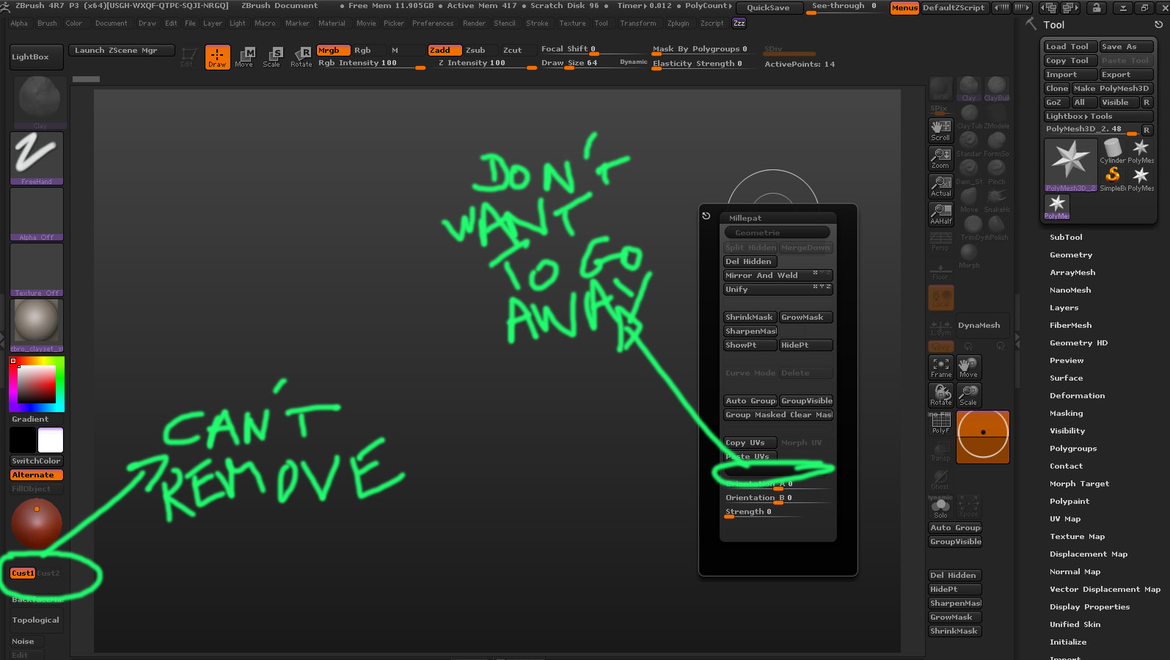This screenshot has height=660, width=1170.
Task: Click the right shelf Scale view icon
Action: (x=969, y=395)
